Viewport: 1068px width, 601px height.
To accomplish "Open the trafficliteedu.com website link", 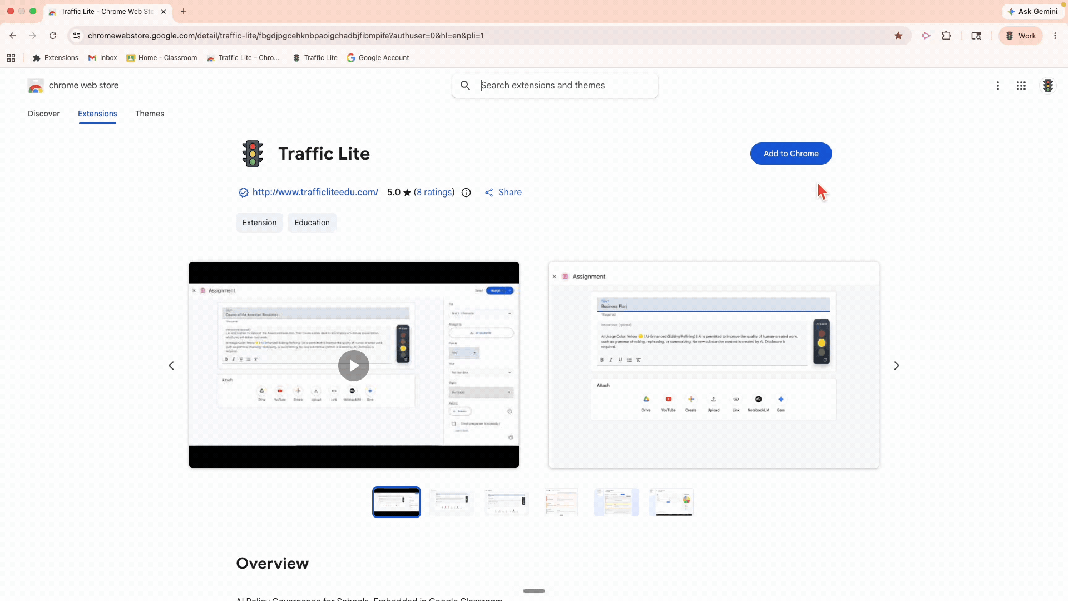I will (315, 192).
